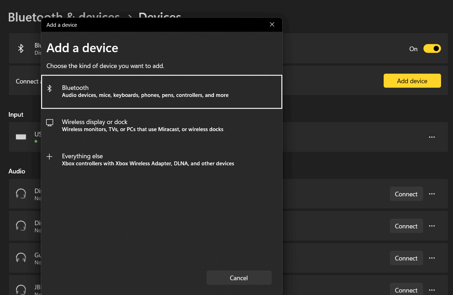Connect the JBL audio device
The image size is (453, 295).
406,290
